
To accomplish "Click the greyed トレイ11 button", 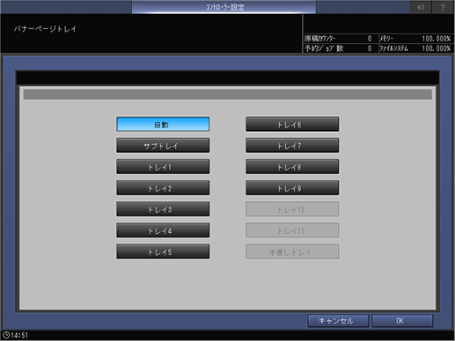I will [x=292, y=230].
